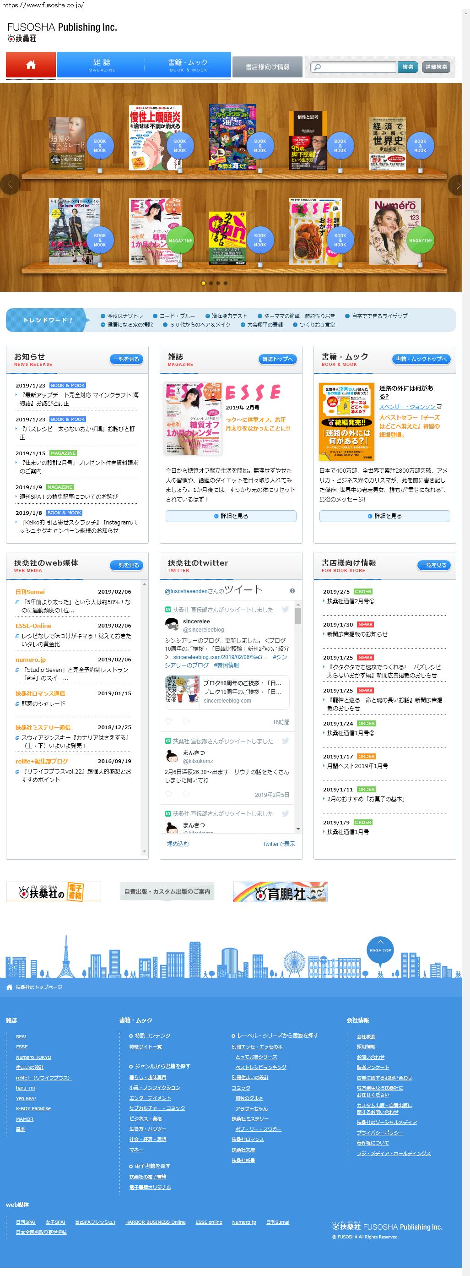Click scroll-down arrow in Twitter timeline scrollbar

298,829
